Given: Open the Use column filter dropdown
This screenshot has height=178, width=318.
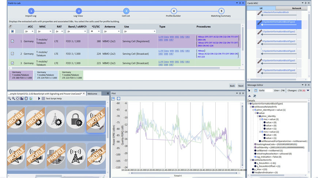Looking at the screenshot, I should 154,31.
